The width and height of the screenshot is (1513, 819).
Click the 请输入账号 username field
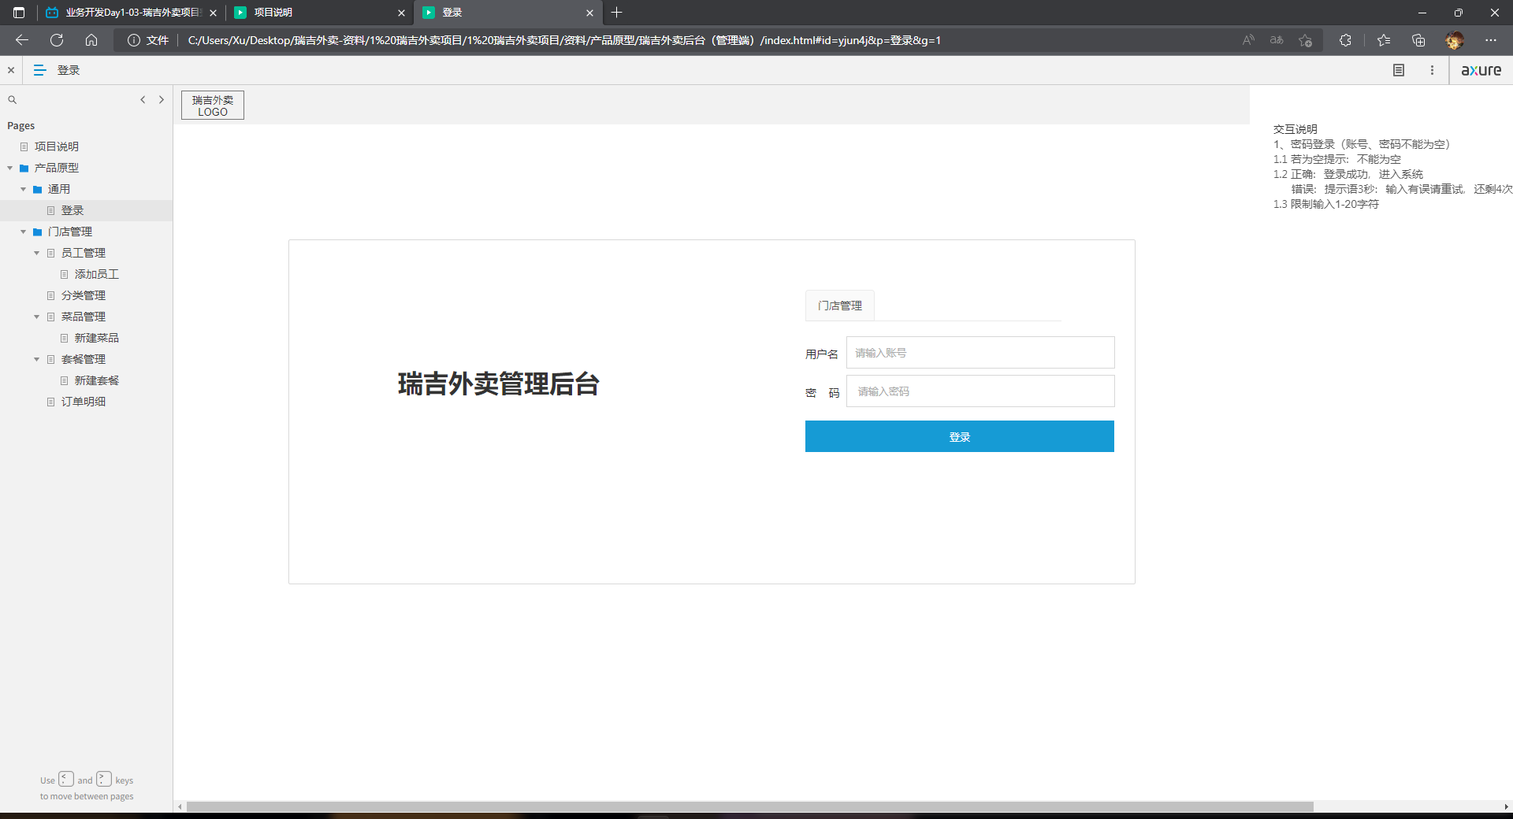pos(980,353)
